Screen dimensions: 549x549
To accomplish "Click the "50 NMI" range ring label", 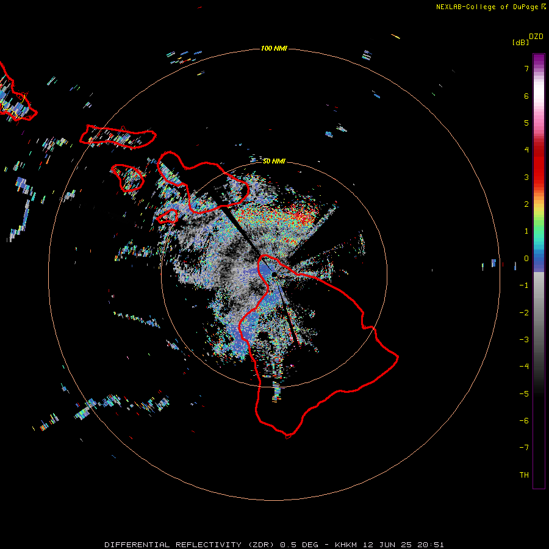I will click(x=274, y=161).
